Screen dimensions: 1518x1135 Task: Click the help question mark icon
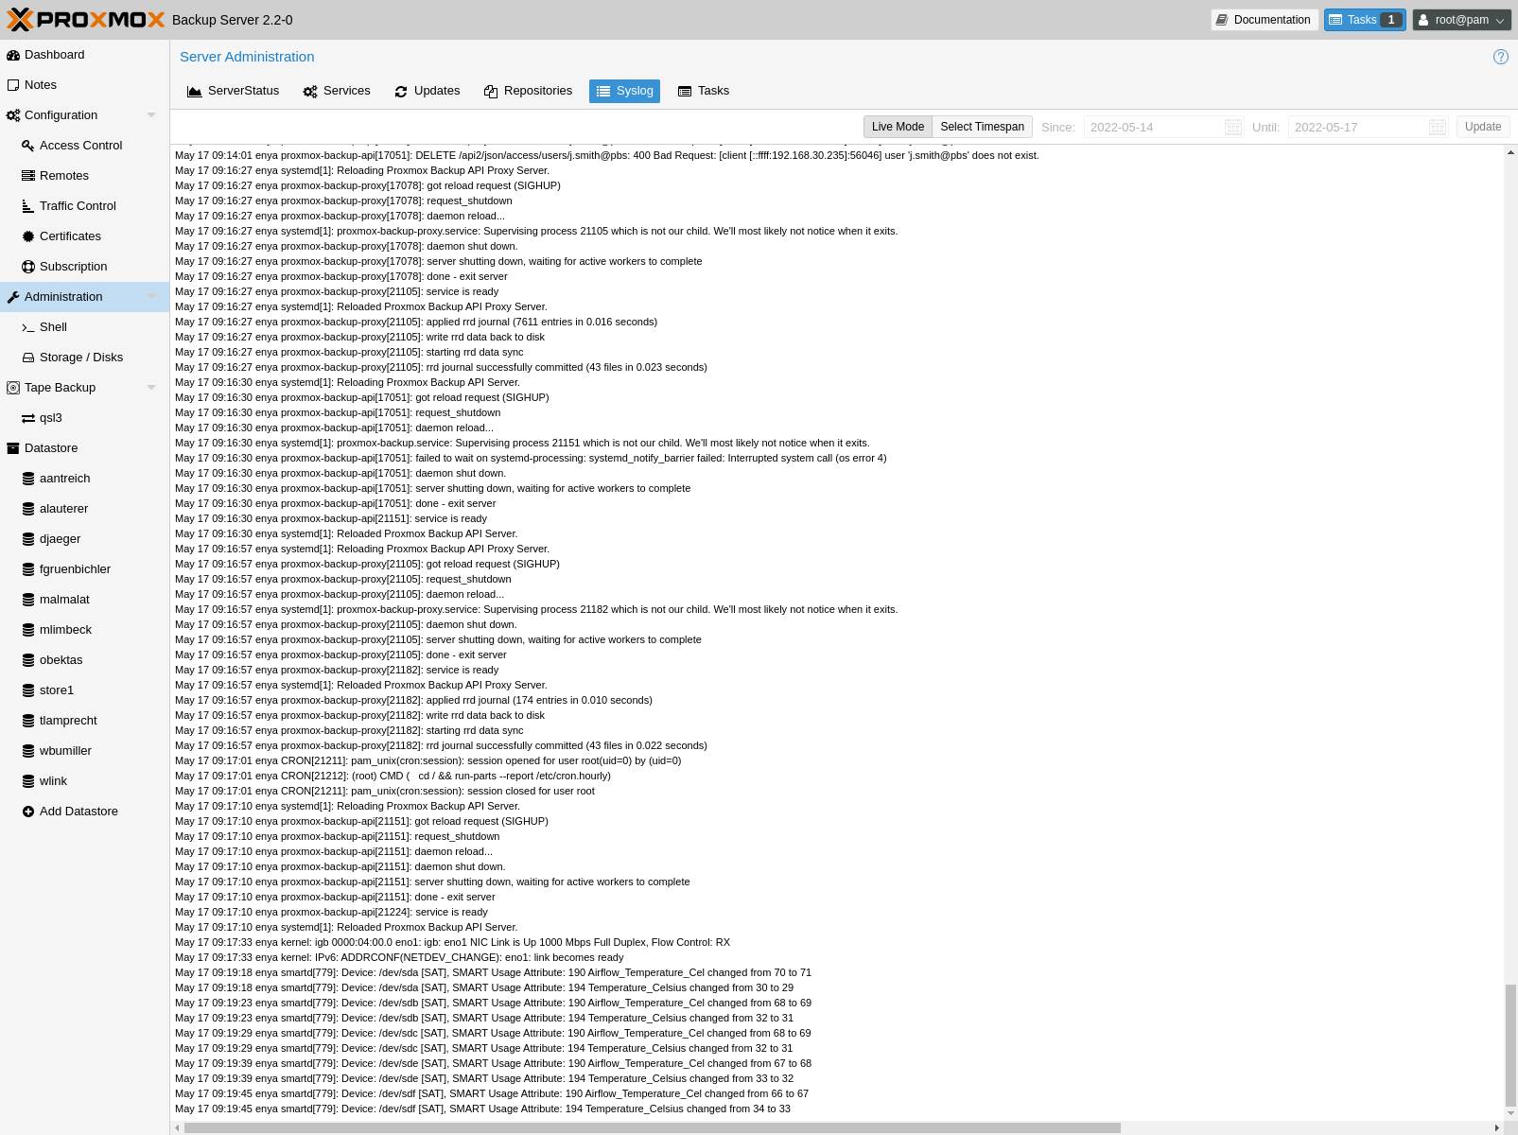click(1500, 57)
